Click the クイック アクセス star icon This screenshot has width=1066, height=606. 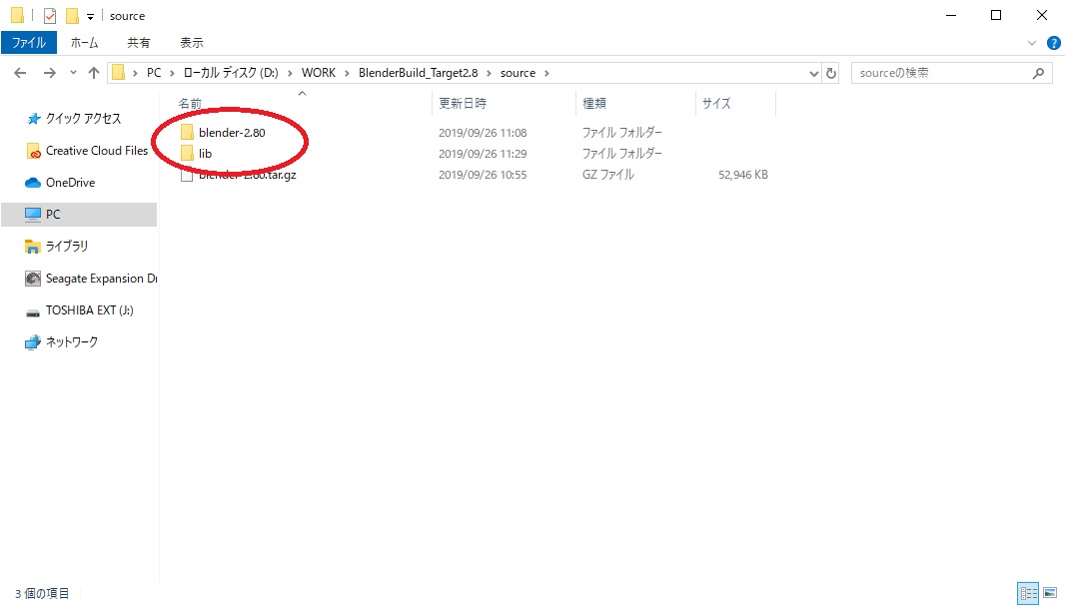point(33,119)
